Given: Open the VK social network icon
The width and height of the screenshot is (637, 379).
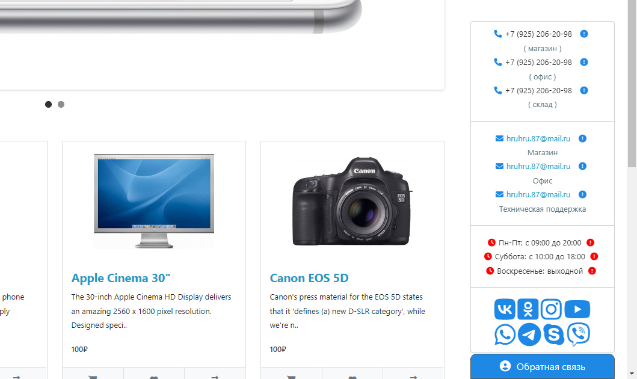Looking at the screenshot, I should coord(505,309).
